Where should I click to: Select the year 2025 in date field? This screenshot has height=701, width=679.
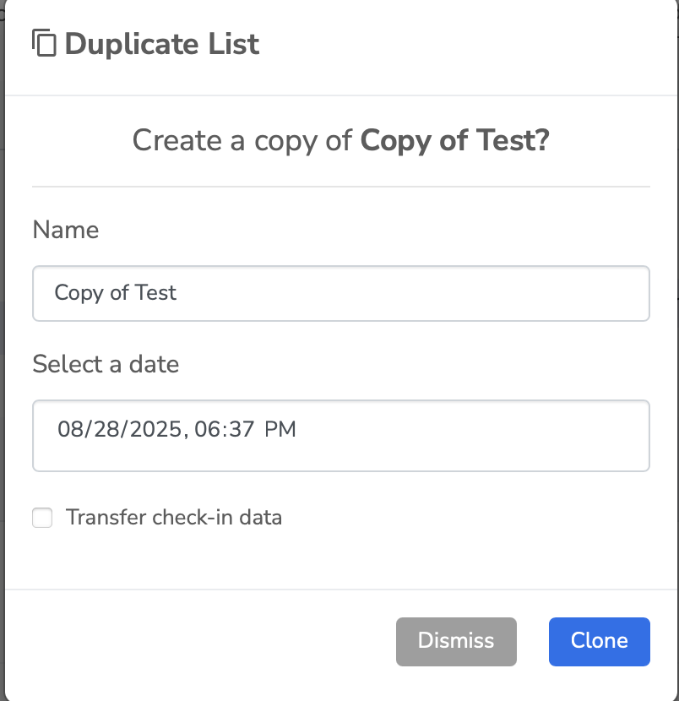click(156, 429)
